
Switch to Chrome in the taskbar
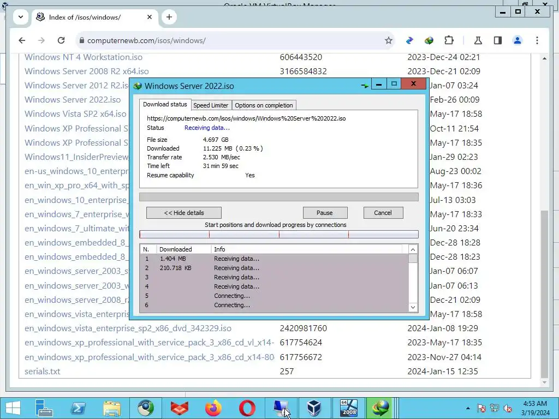point(146,408)
